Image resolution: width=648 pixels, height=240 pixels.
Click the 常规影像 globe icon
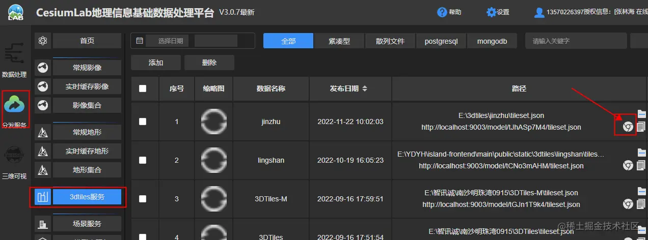coord(43,67)
